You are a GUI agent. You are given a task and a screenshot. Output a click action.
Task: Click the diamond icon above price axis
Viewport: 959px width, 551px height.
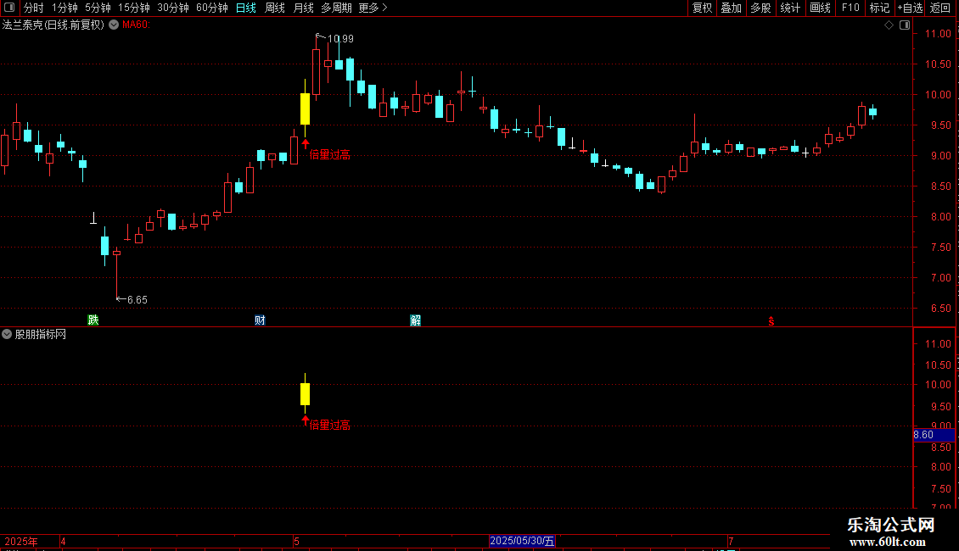(x=889, y=25)
